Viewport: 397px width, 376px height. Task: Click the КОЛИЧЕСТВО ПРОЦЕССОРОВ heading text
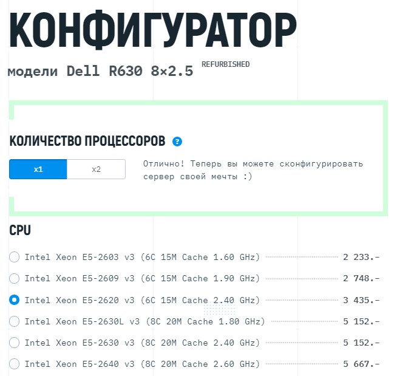87,142
